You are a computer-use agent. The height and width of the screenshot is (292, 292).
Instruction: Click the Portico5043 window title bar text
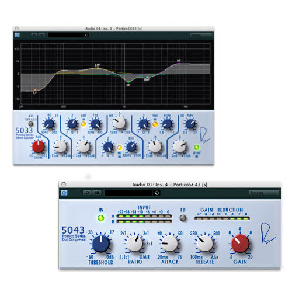pyautogui.click(x=169, y=185)
